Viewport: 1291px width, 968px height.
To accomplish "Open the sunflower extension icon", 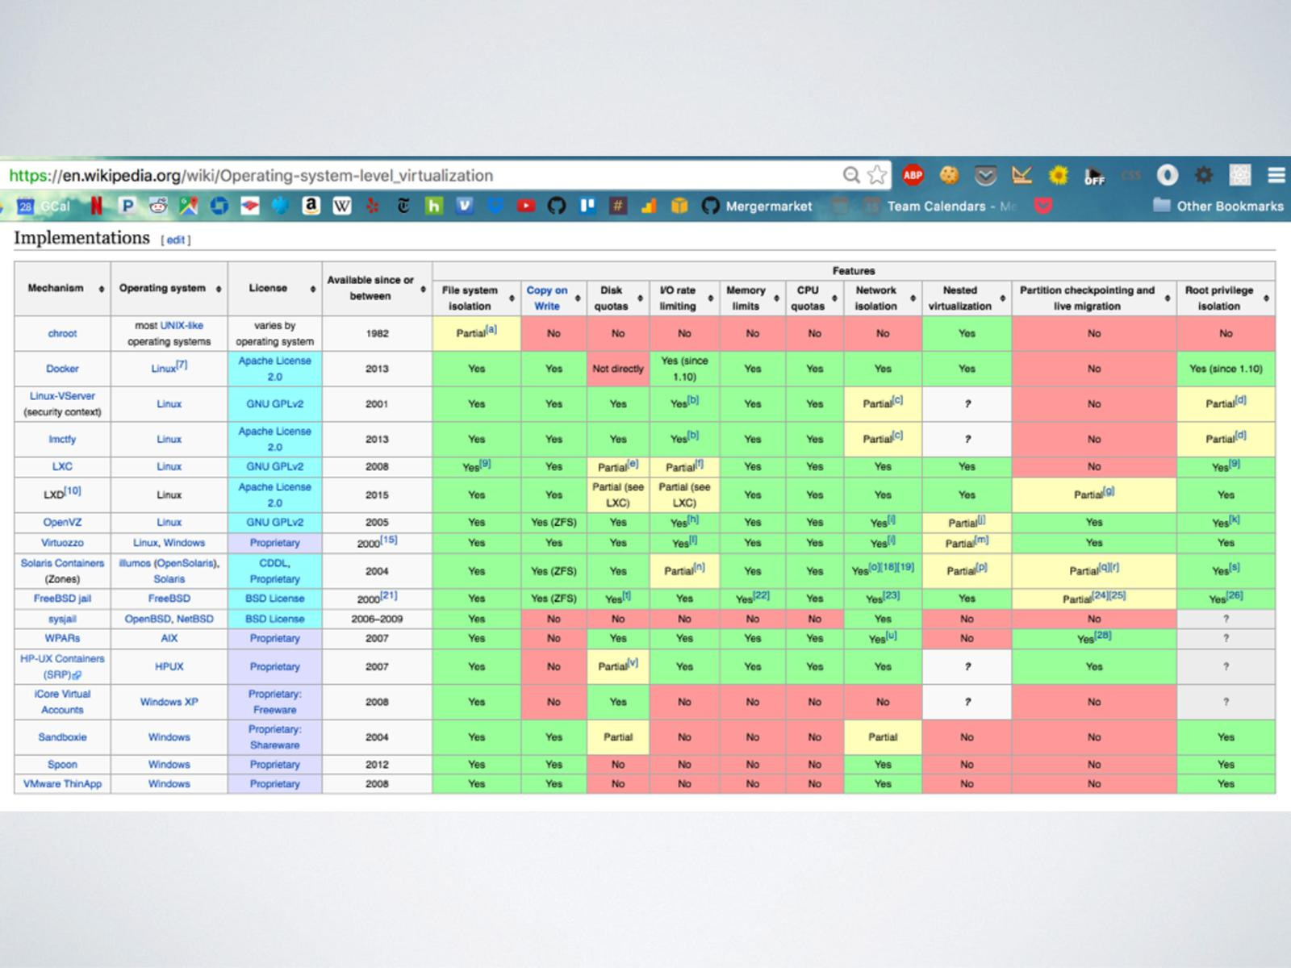I will click(1059, 175).
